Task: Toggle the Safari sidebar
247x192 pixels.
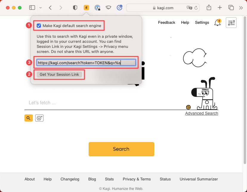Action: (32, 8)
